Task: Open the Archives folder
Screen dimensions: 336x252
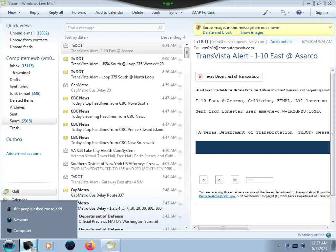Action: pos(17,107)
